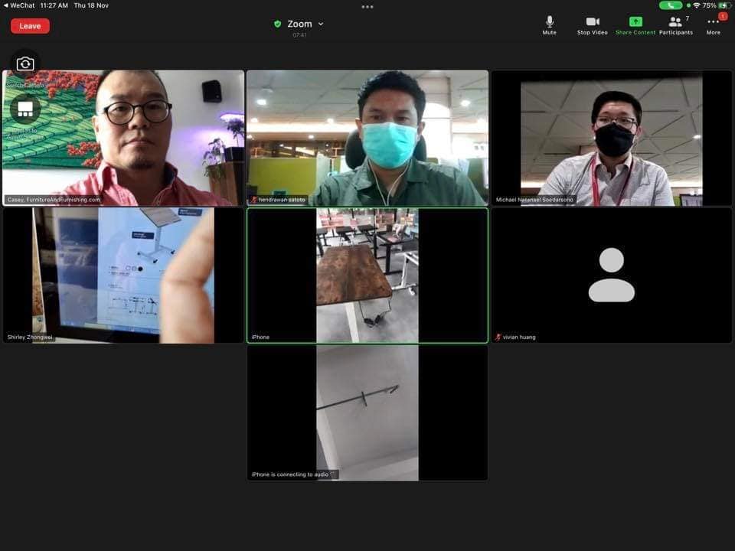This screenshot has height=551, width=735.
Task: Switch to active speaker view
Action: 25,110
